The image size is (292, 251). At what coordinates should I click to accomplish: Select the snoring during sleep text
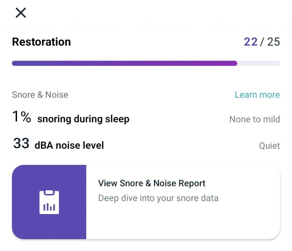(x=83, y=119)
